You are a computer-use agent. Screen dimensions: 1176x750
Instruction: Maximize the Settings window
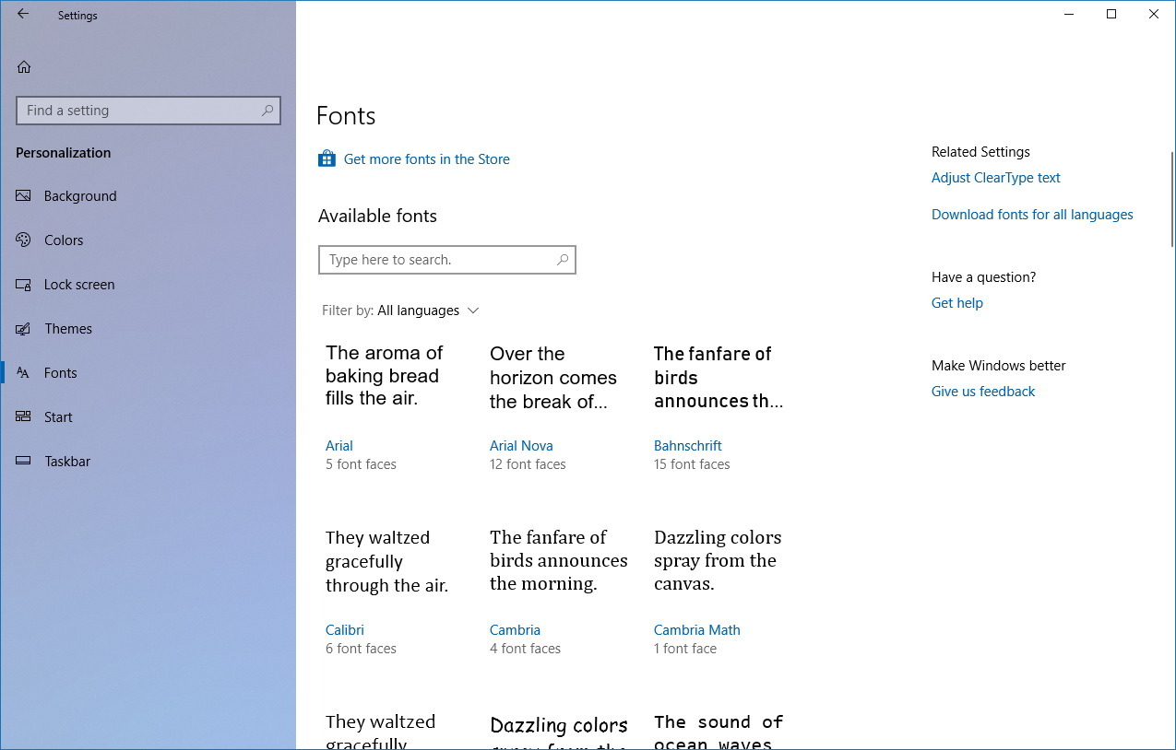point(1111,14)
